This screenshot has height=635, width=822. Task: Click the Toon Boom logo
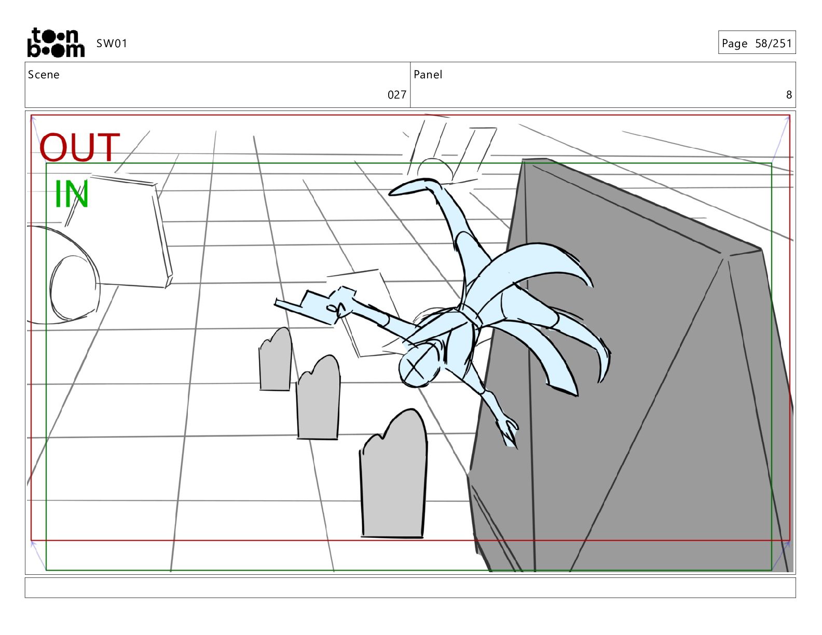point(56,43)
